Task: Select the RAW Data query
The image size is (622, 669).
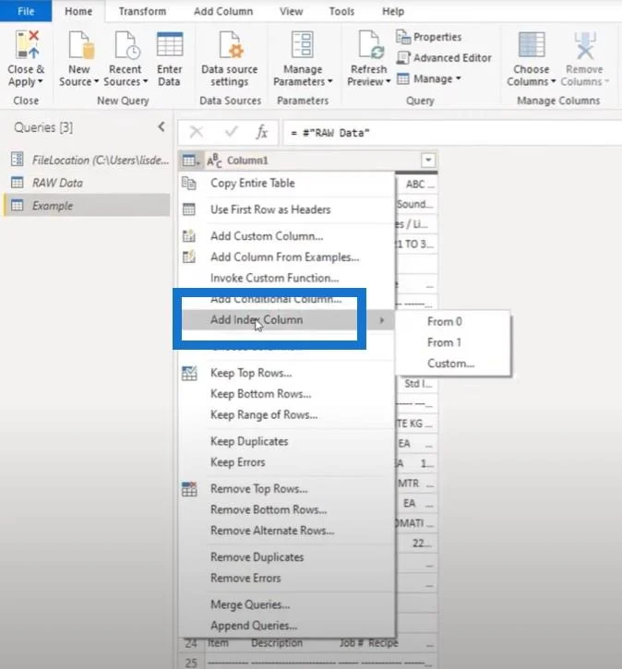Action: pyautogui.click(x=87, y=183)
